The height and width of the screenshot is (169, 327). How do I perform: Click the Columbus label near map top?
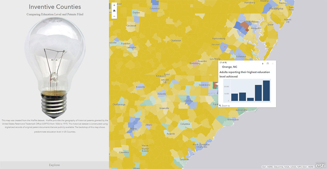click(x=155, y=8)
